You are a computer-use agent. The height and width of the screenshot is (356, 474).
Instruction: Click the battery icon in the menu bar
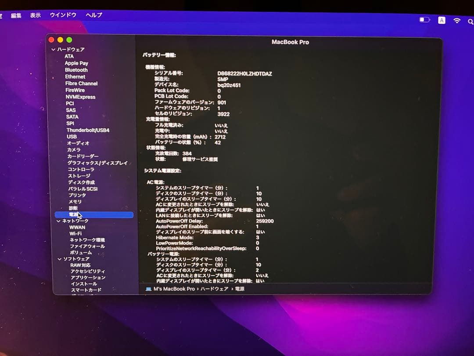[x=424, y=19]
